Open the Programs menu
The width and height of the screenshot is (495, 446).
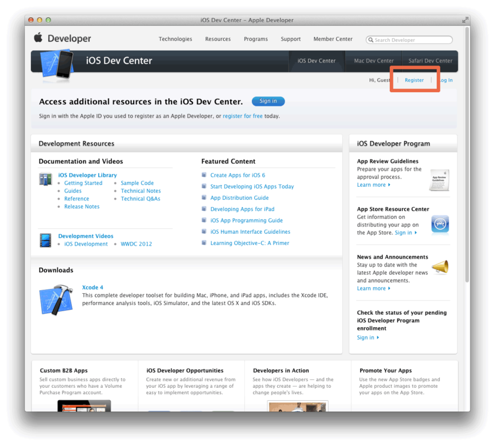[256, 39]
